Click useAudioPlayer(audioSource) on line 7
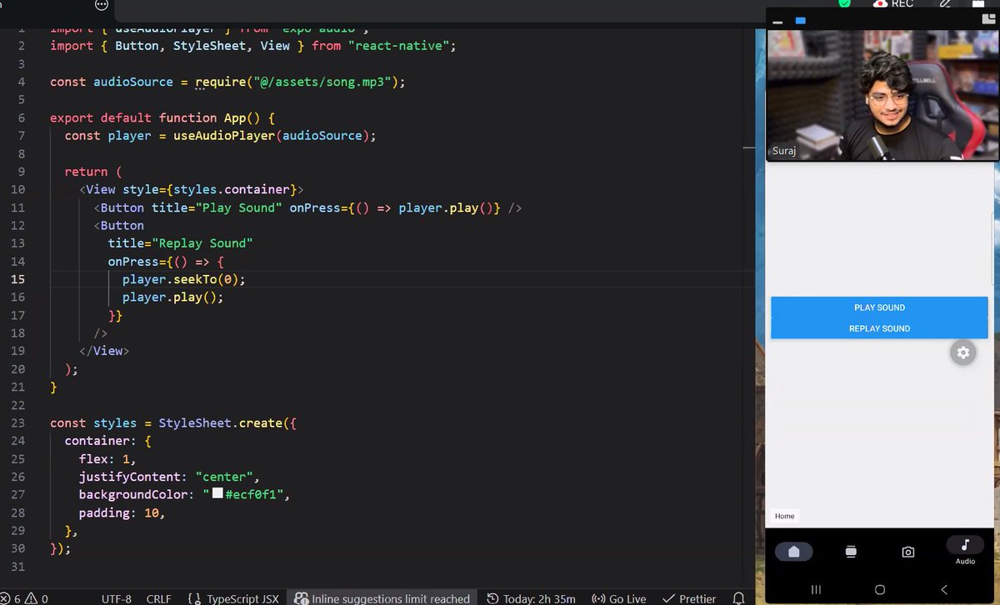Screen dimensions: 1000x605 point(274,135)
